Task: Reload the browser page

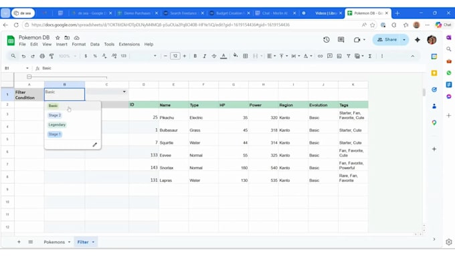Action: [x=16, y=25]
